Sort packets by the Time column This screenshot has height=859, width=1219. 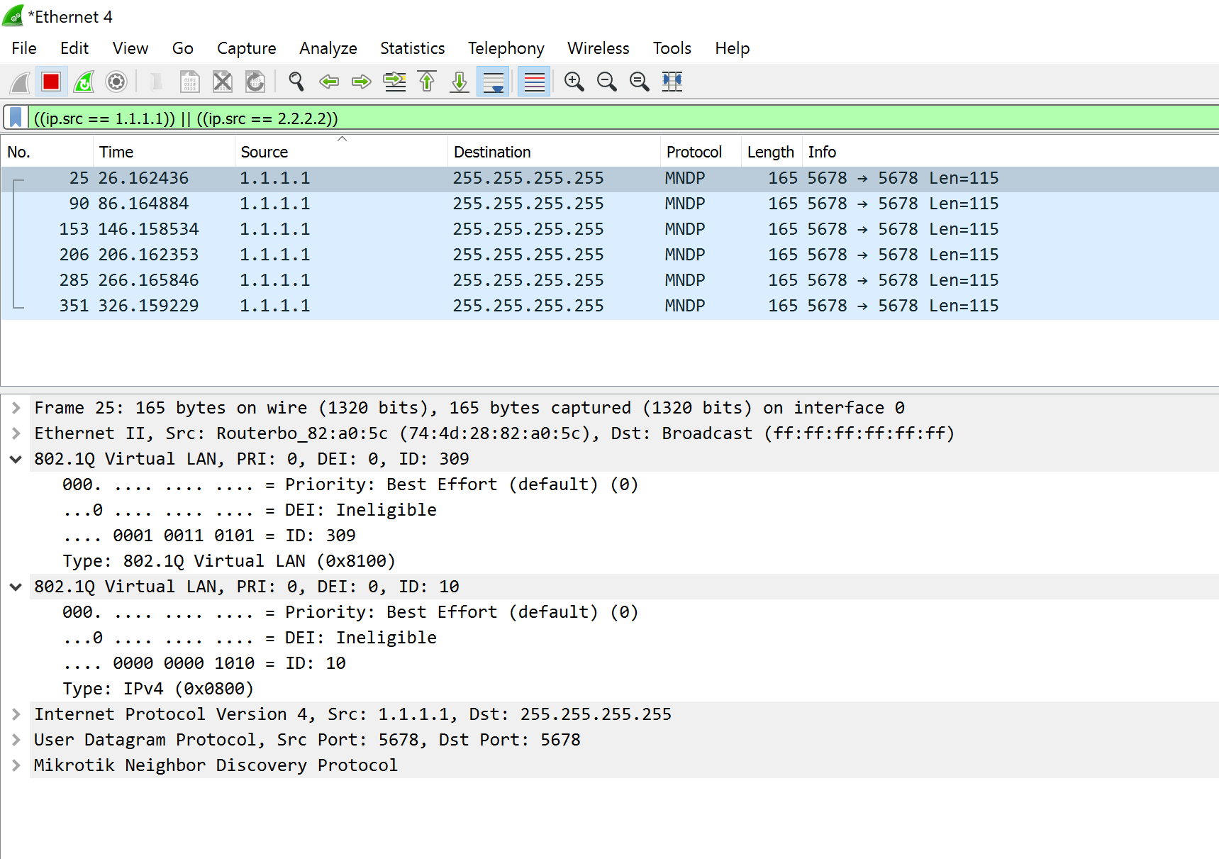pyautogui.click(x=164, y=152)
